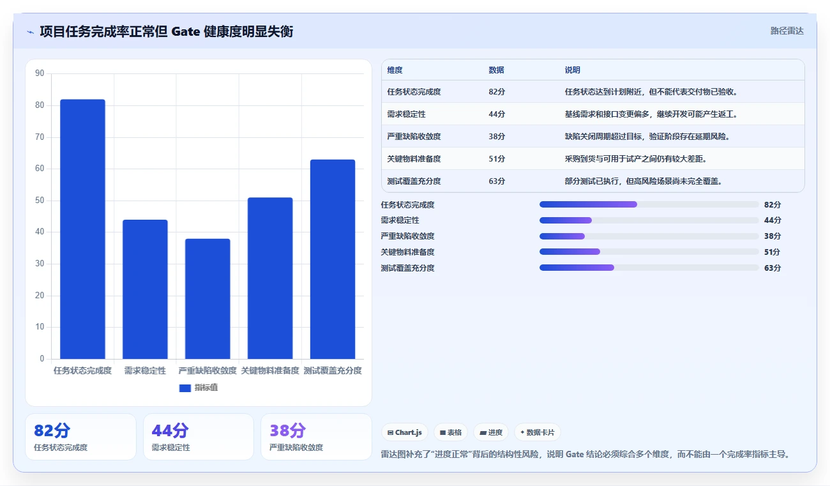Select the Chart.js tag chip
This screenshot has width=830, height=486.
[x=405, y=432]
